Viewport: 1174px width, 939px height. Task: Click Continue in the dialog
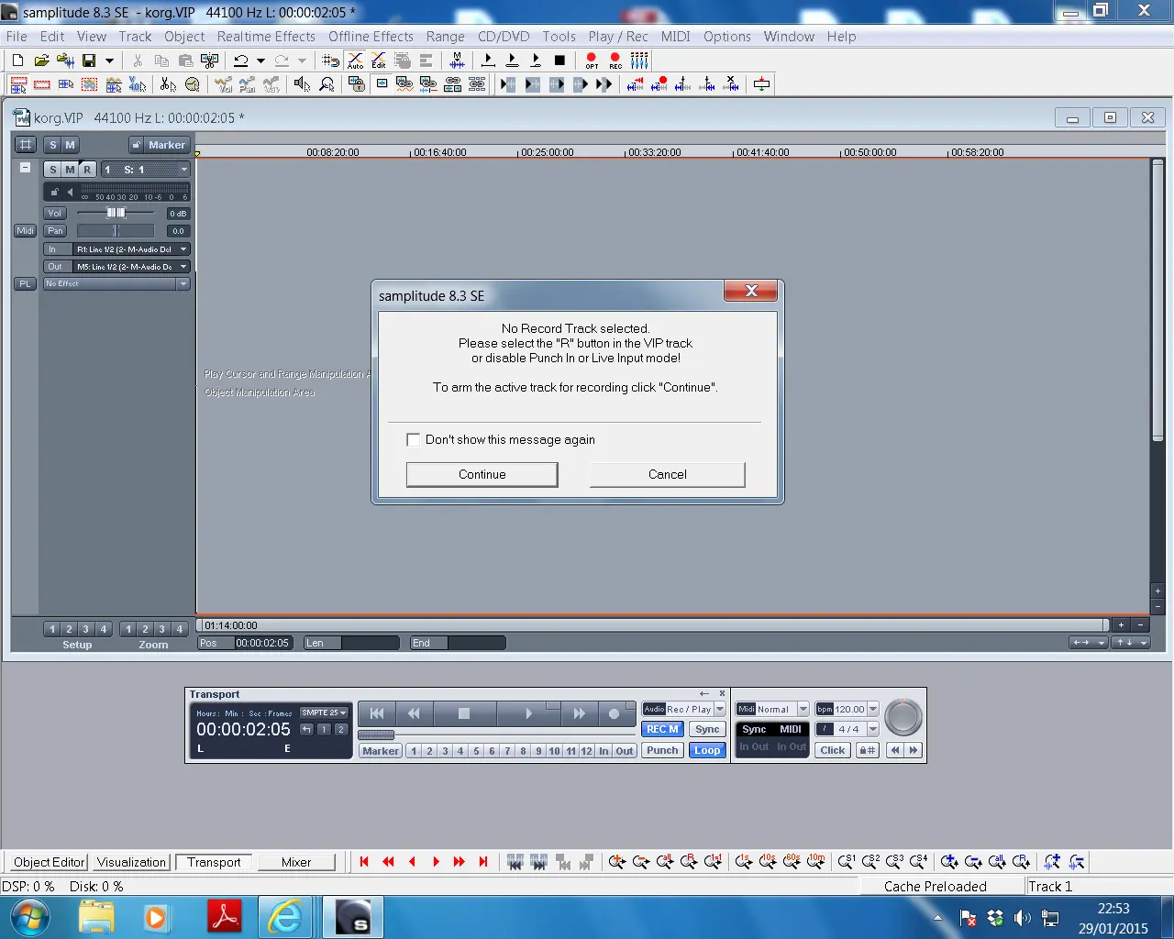[482, 474]
